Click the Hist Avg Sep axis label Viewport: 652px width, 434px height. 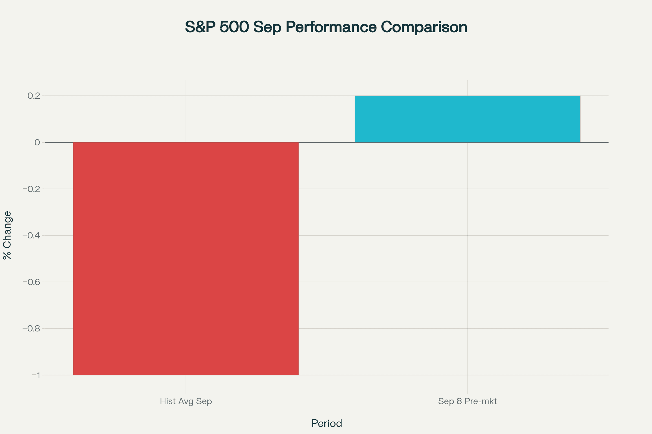coord(186,401)
